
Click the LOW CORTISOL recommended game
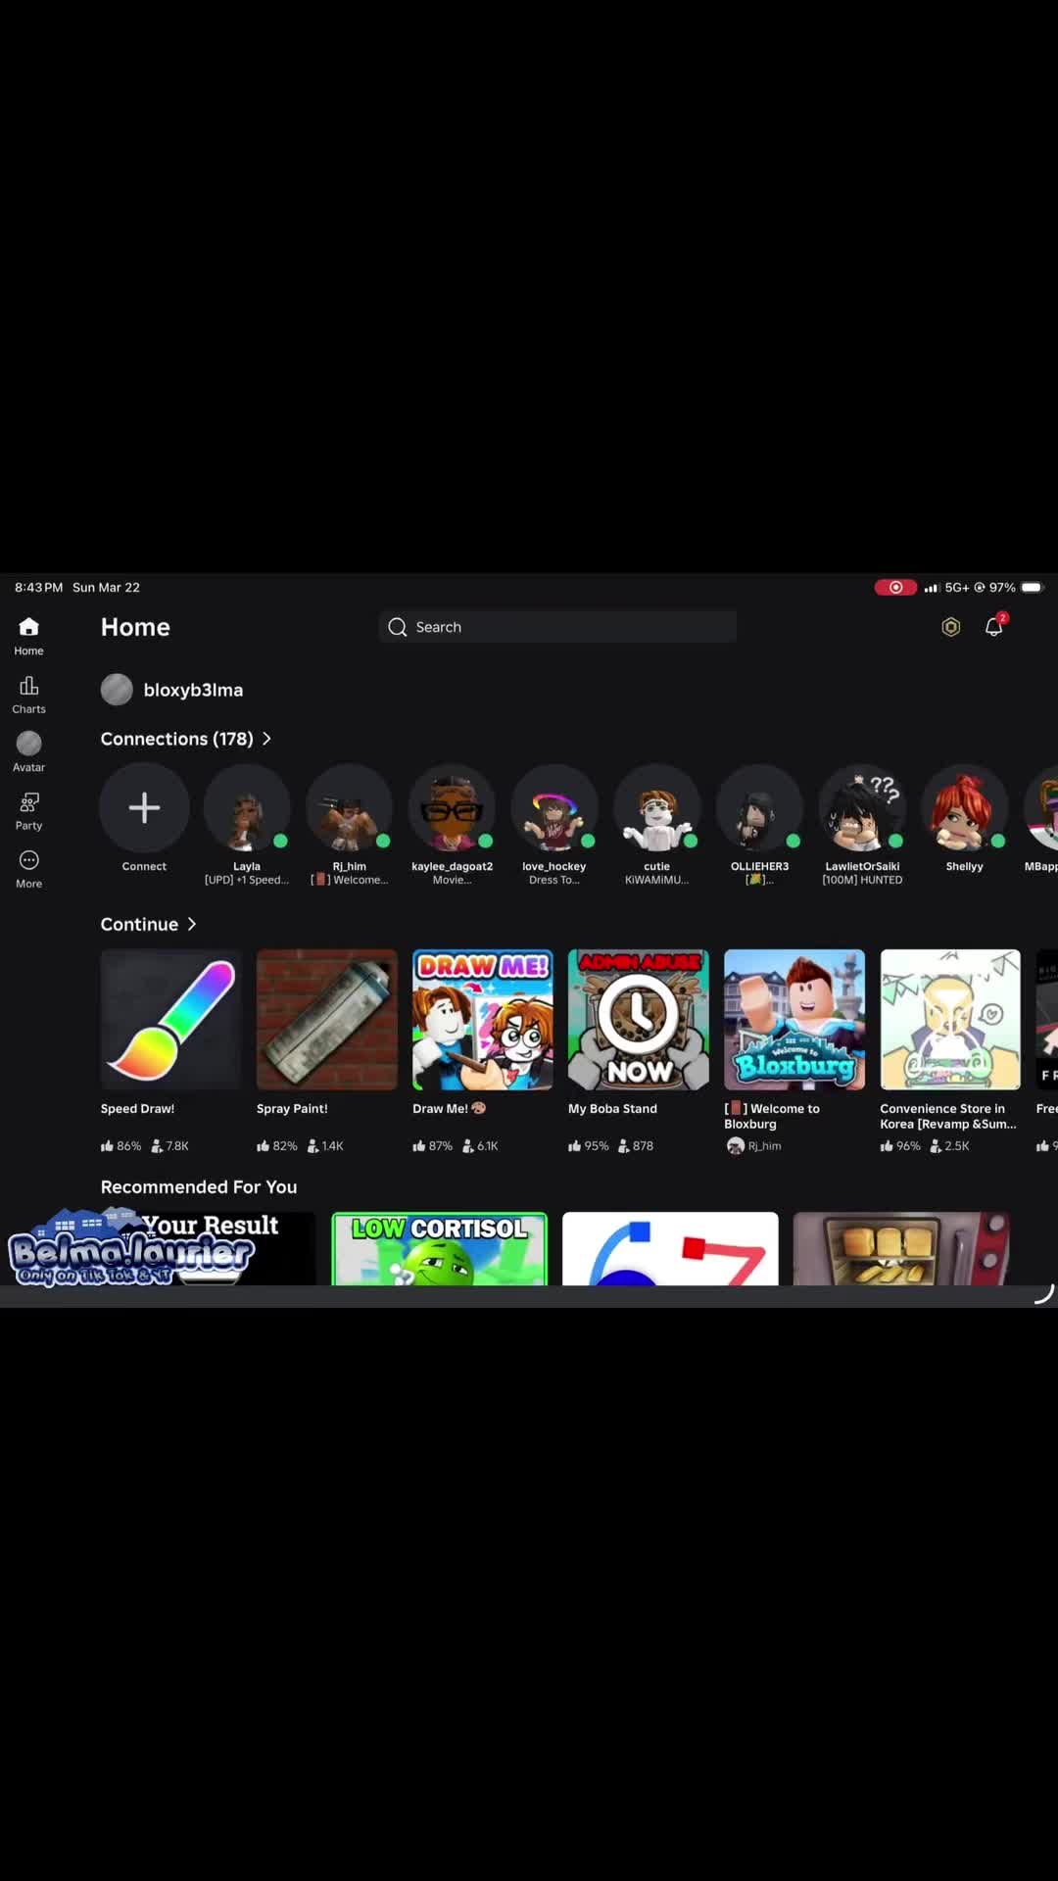tap(440, 1248)
